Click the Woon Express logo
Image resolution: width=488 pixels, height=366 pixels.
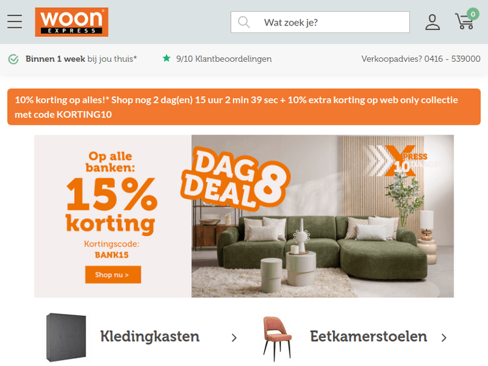click(72, 22)
